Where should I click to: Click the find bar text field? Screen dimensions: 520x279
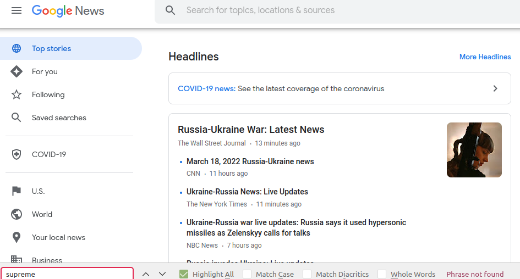(x=67, y=274)
